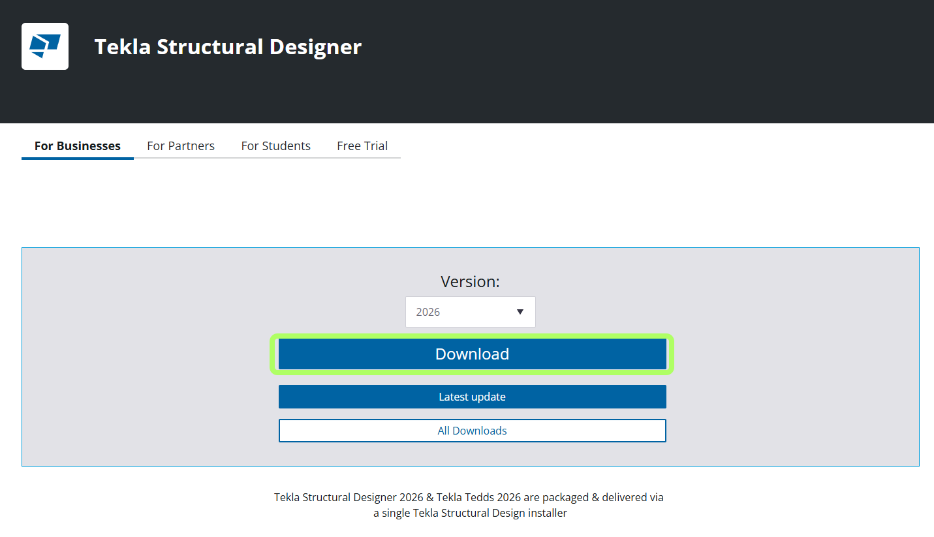Go to the Free Trial tab
Screen dimensions: 934x537
click(x=362, y=146)
